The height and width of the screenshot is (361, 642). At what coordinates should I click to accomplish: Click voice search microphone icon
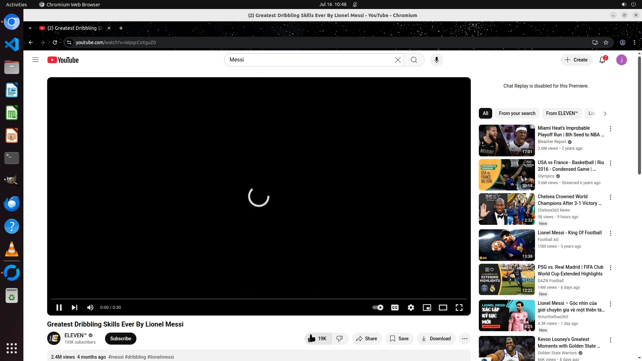click(436, 60)
